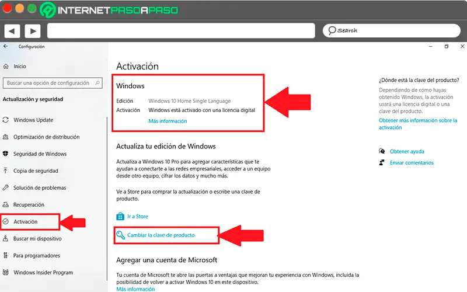Click the InternetPasoaPaso logo
The image size is (467, 292).
click(109, 10)
